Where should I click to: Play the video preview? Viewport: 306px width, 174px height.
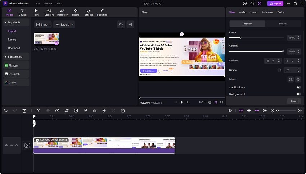(x=182, y=102)
